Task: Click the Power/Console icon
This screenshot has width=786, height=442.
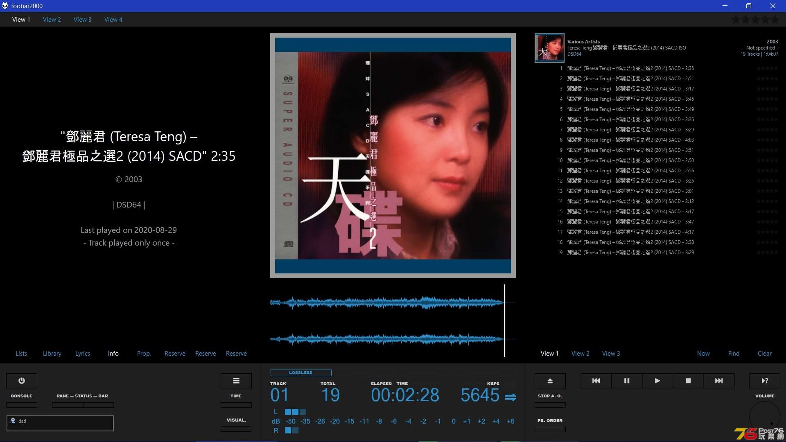Action: [22, 381]
